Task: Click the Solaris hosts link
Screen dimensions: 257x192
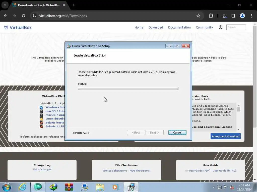Action: click(x=55, y=122)
